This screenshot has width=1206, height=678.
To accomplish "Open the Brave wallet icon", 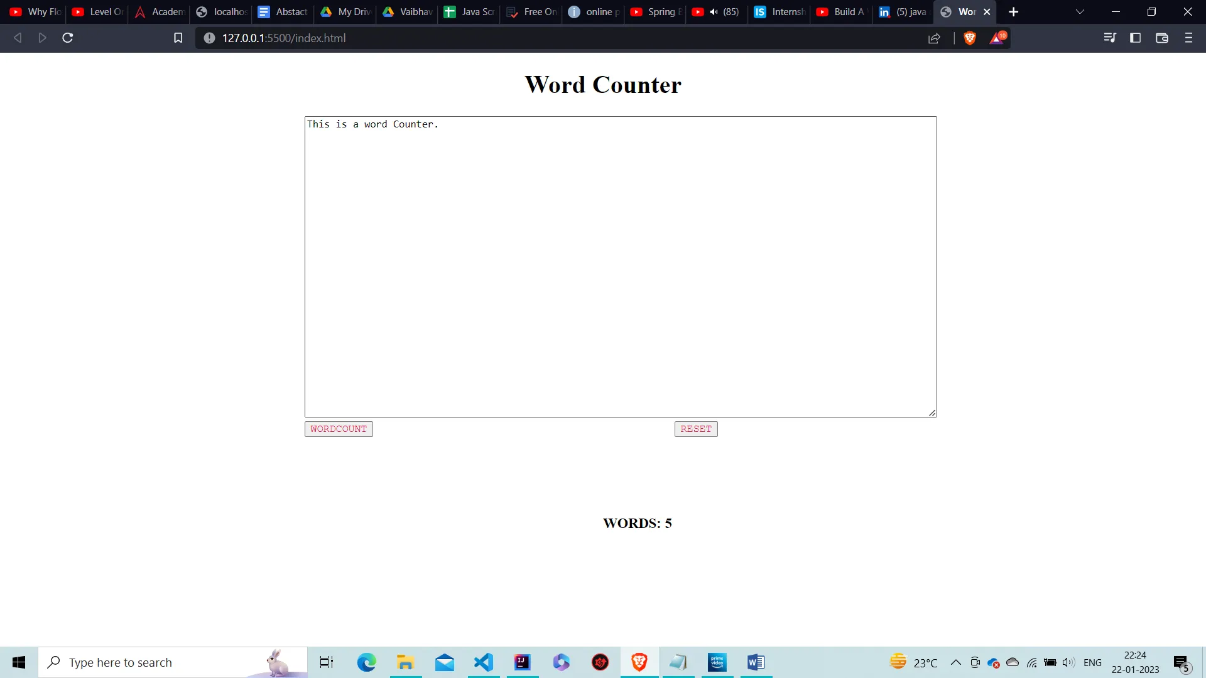I will 1161,38.
